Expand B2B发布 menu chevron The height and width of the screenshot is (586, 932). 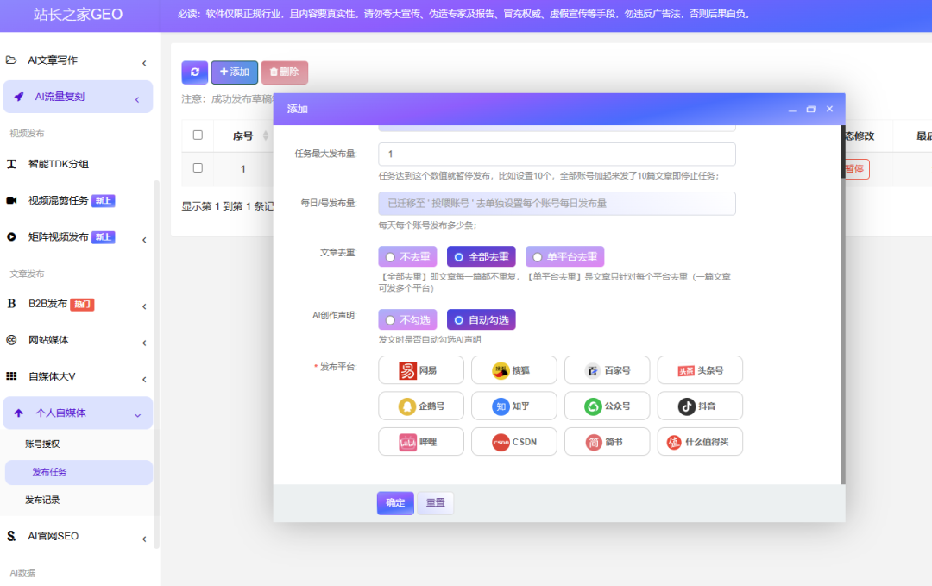[x=144, y=306]
